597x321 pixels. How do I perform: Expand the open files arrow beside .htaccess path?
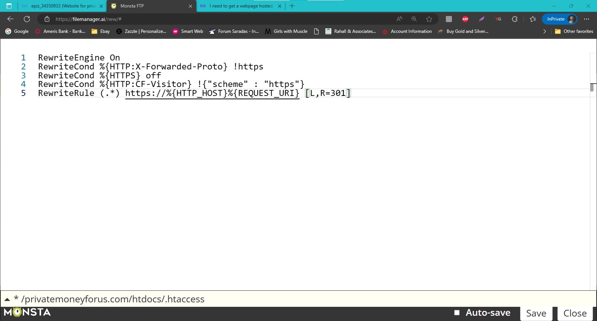[x=7, y=299]
